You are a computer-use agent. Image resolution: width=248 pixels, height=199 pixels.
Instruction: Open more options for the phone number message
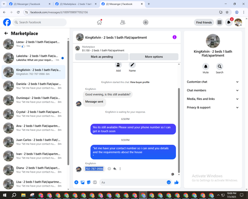120,169
